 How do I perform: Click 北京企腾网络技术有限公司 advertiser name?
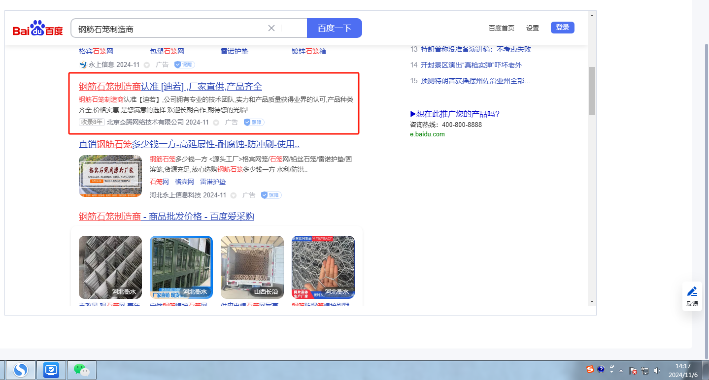(x=145, y=122)
